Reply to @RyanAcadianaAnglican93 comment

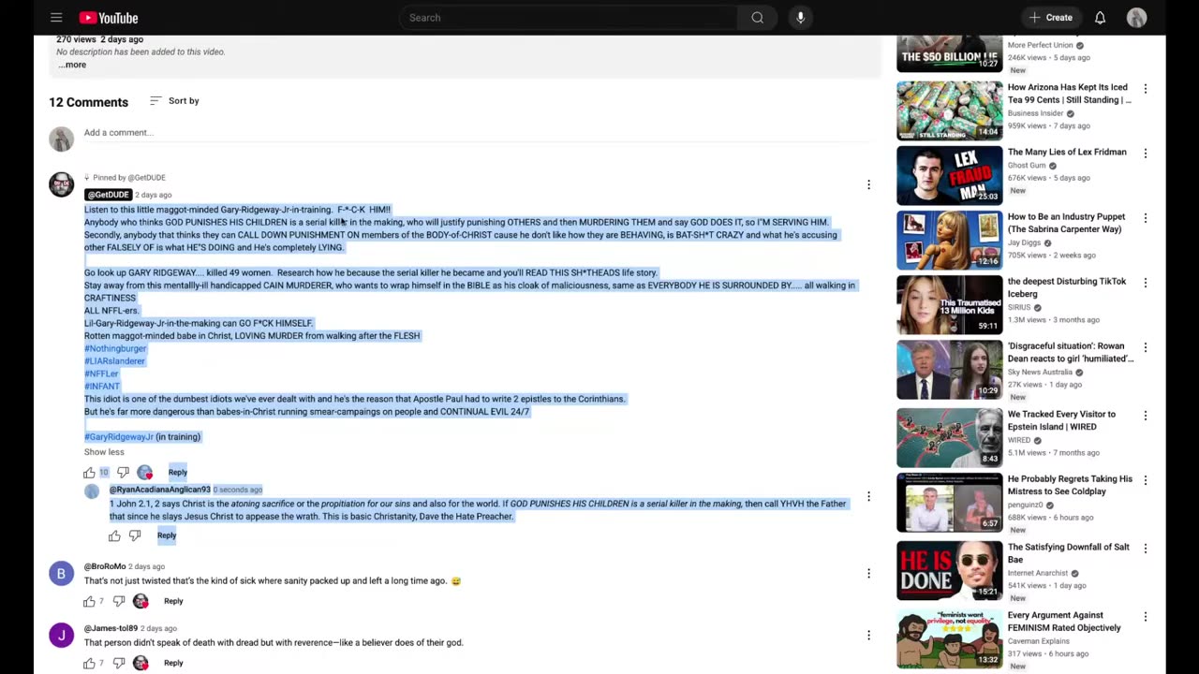click(167, 535)
